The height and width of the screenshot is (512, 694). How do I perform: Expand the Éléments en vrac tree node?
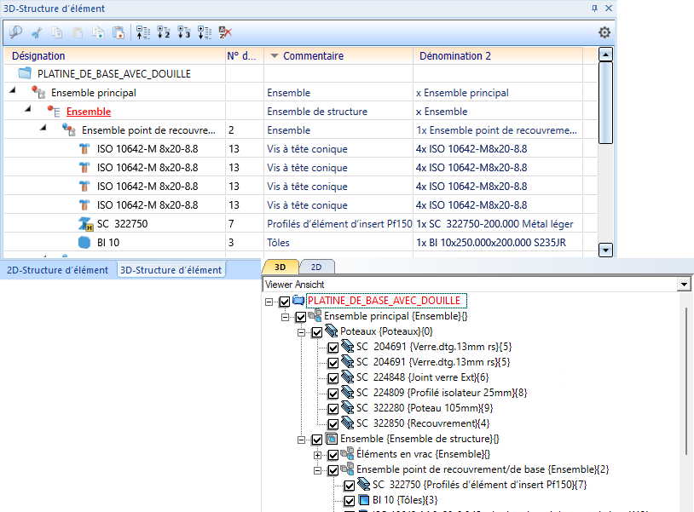(x=318, y=455)
